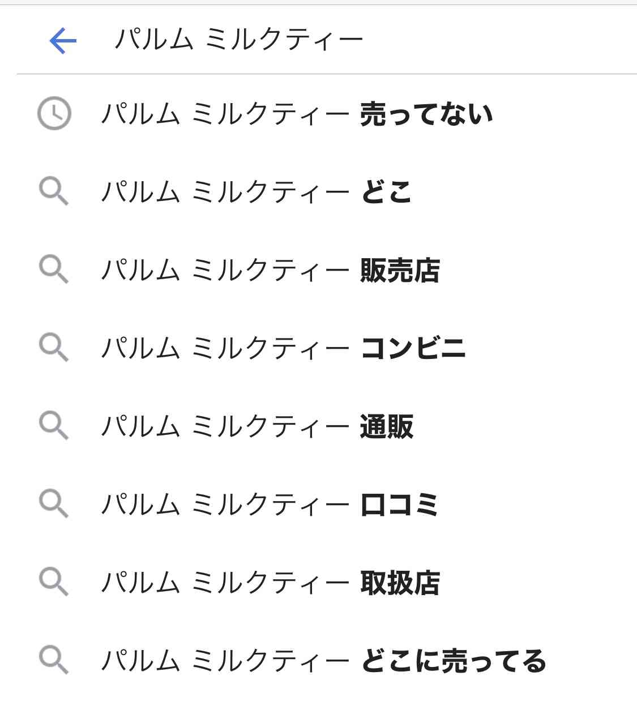Click the clock history icon for 売ってない
Image resolution: width=637 pixels, height=727 pixels.
(x=54, y=113)
